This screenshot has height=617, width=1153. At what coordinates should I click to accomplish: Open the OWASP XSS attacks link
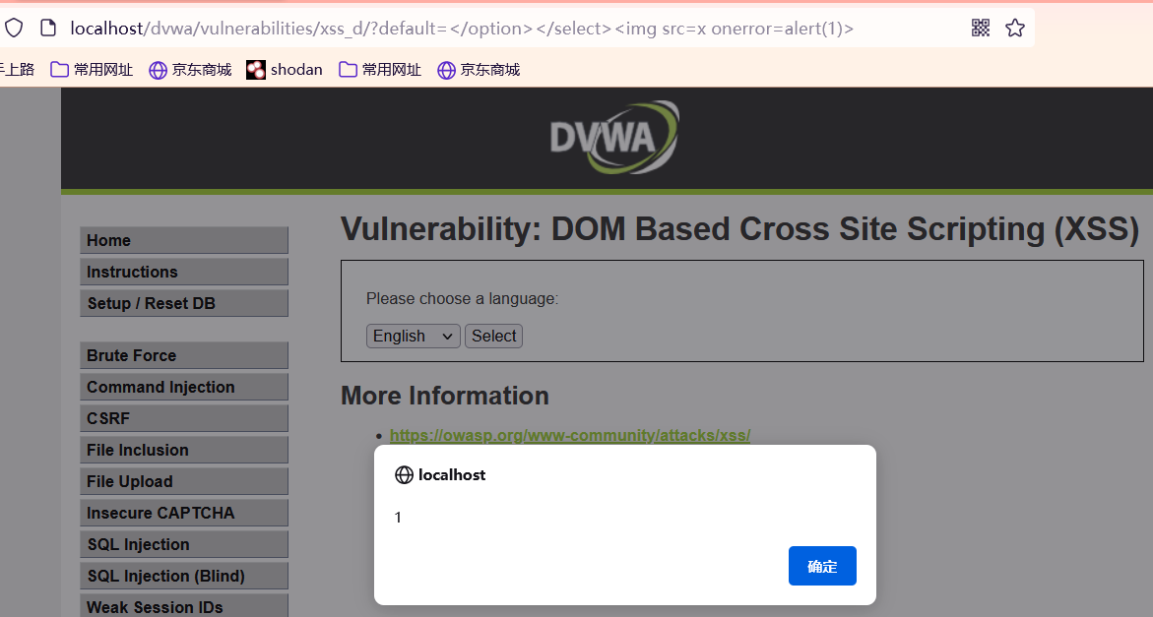[570, 435]
